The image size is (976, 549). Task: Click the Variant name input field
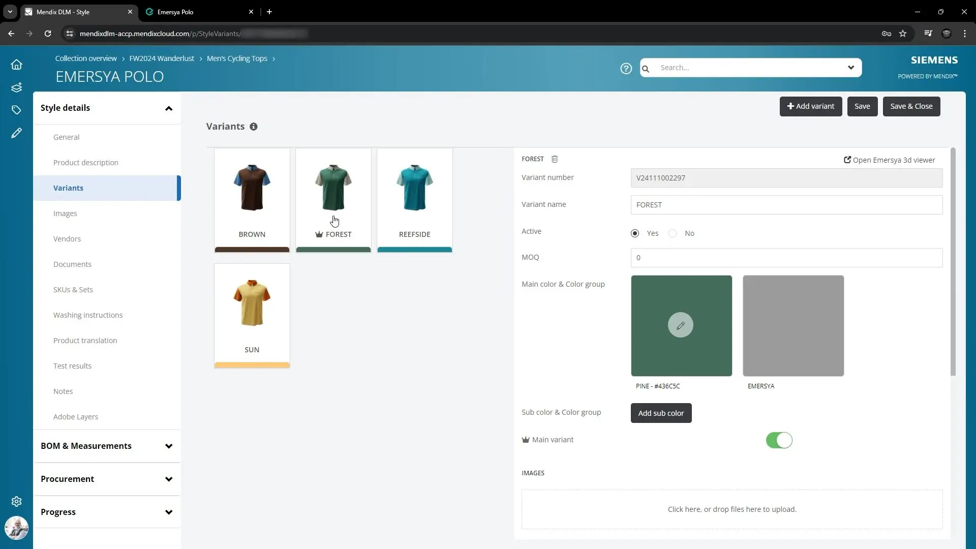(x=786, y=205)
